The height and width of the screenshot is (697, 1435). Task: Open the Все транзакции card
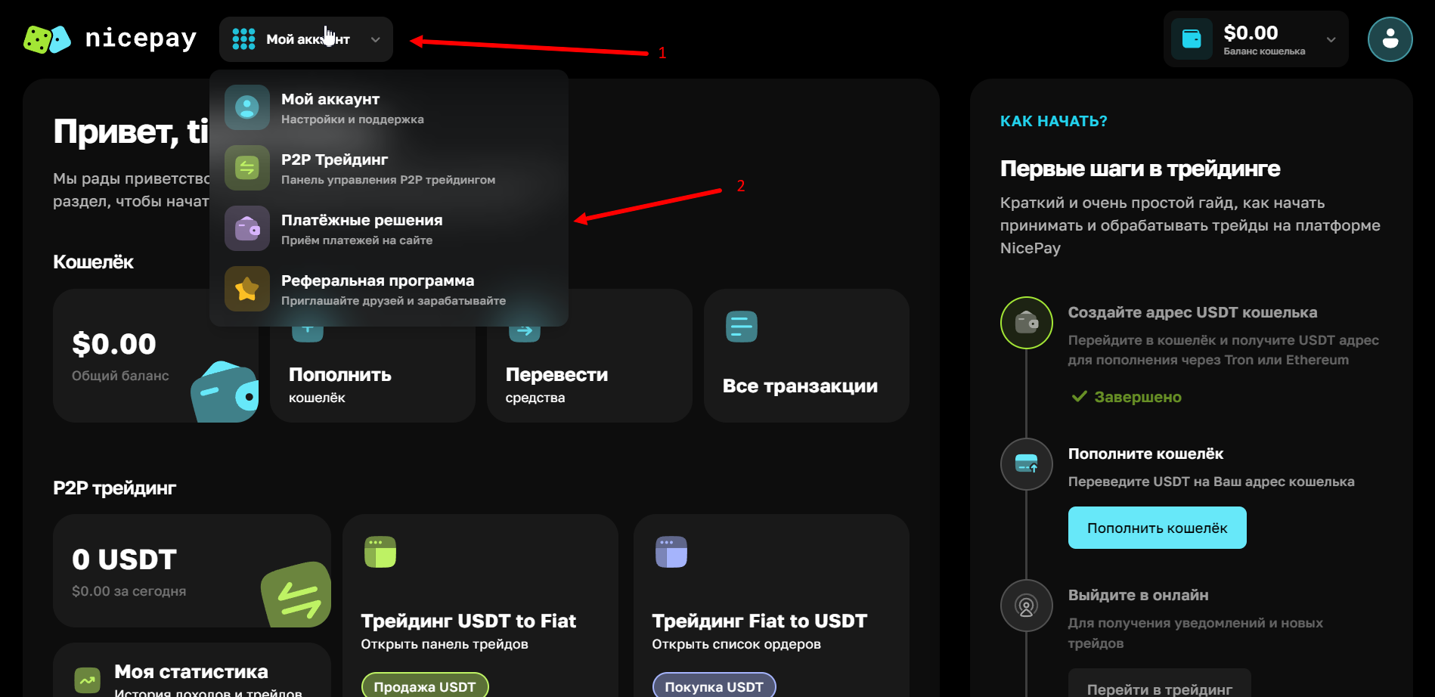(807, 355)
